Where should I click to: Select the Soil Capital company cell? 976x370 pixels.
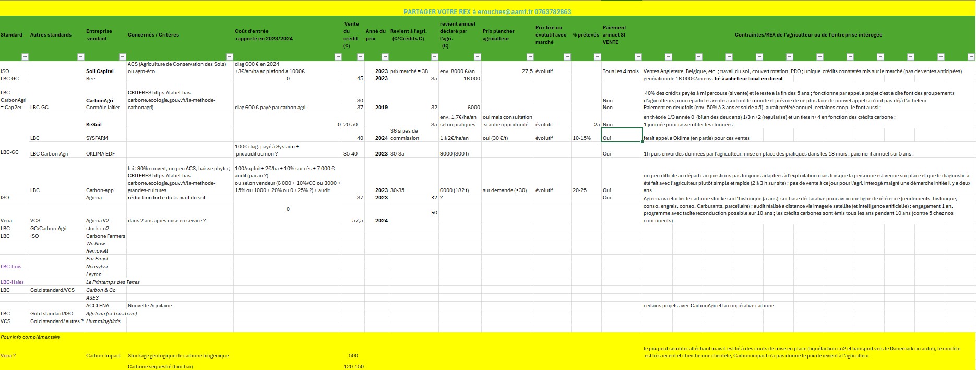(x=100, y=71)
